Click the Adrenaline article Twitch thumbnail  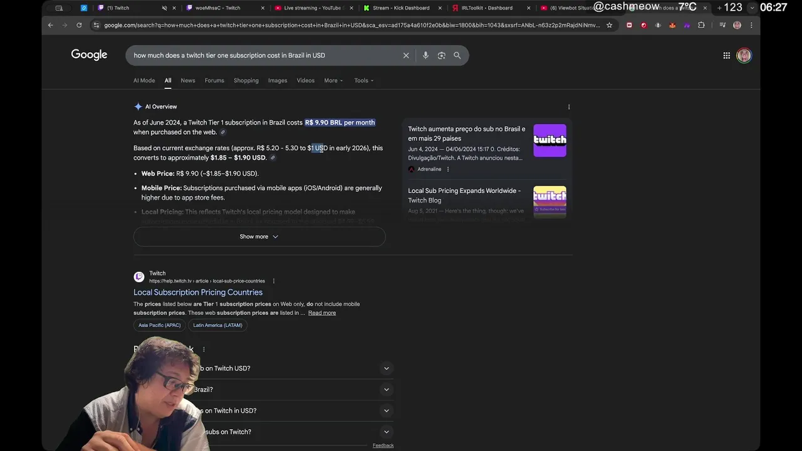(549, 140)
